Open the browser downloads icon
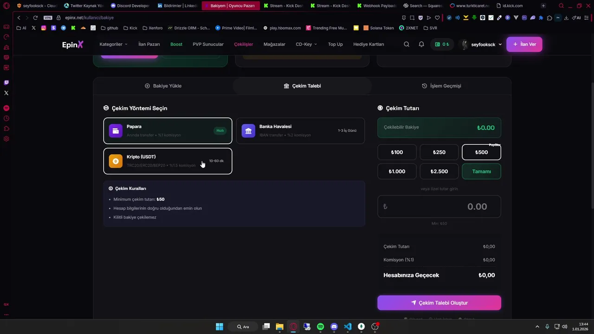The height and width of the screenshot is (334, 594). 566,18
